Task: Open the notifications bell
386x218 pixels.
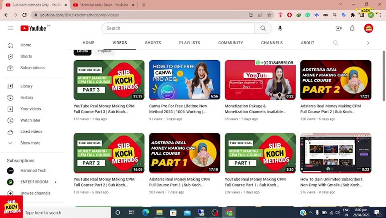Action: [x=352, y=28]
